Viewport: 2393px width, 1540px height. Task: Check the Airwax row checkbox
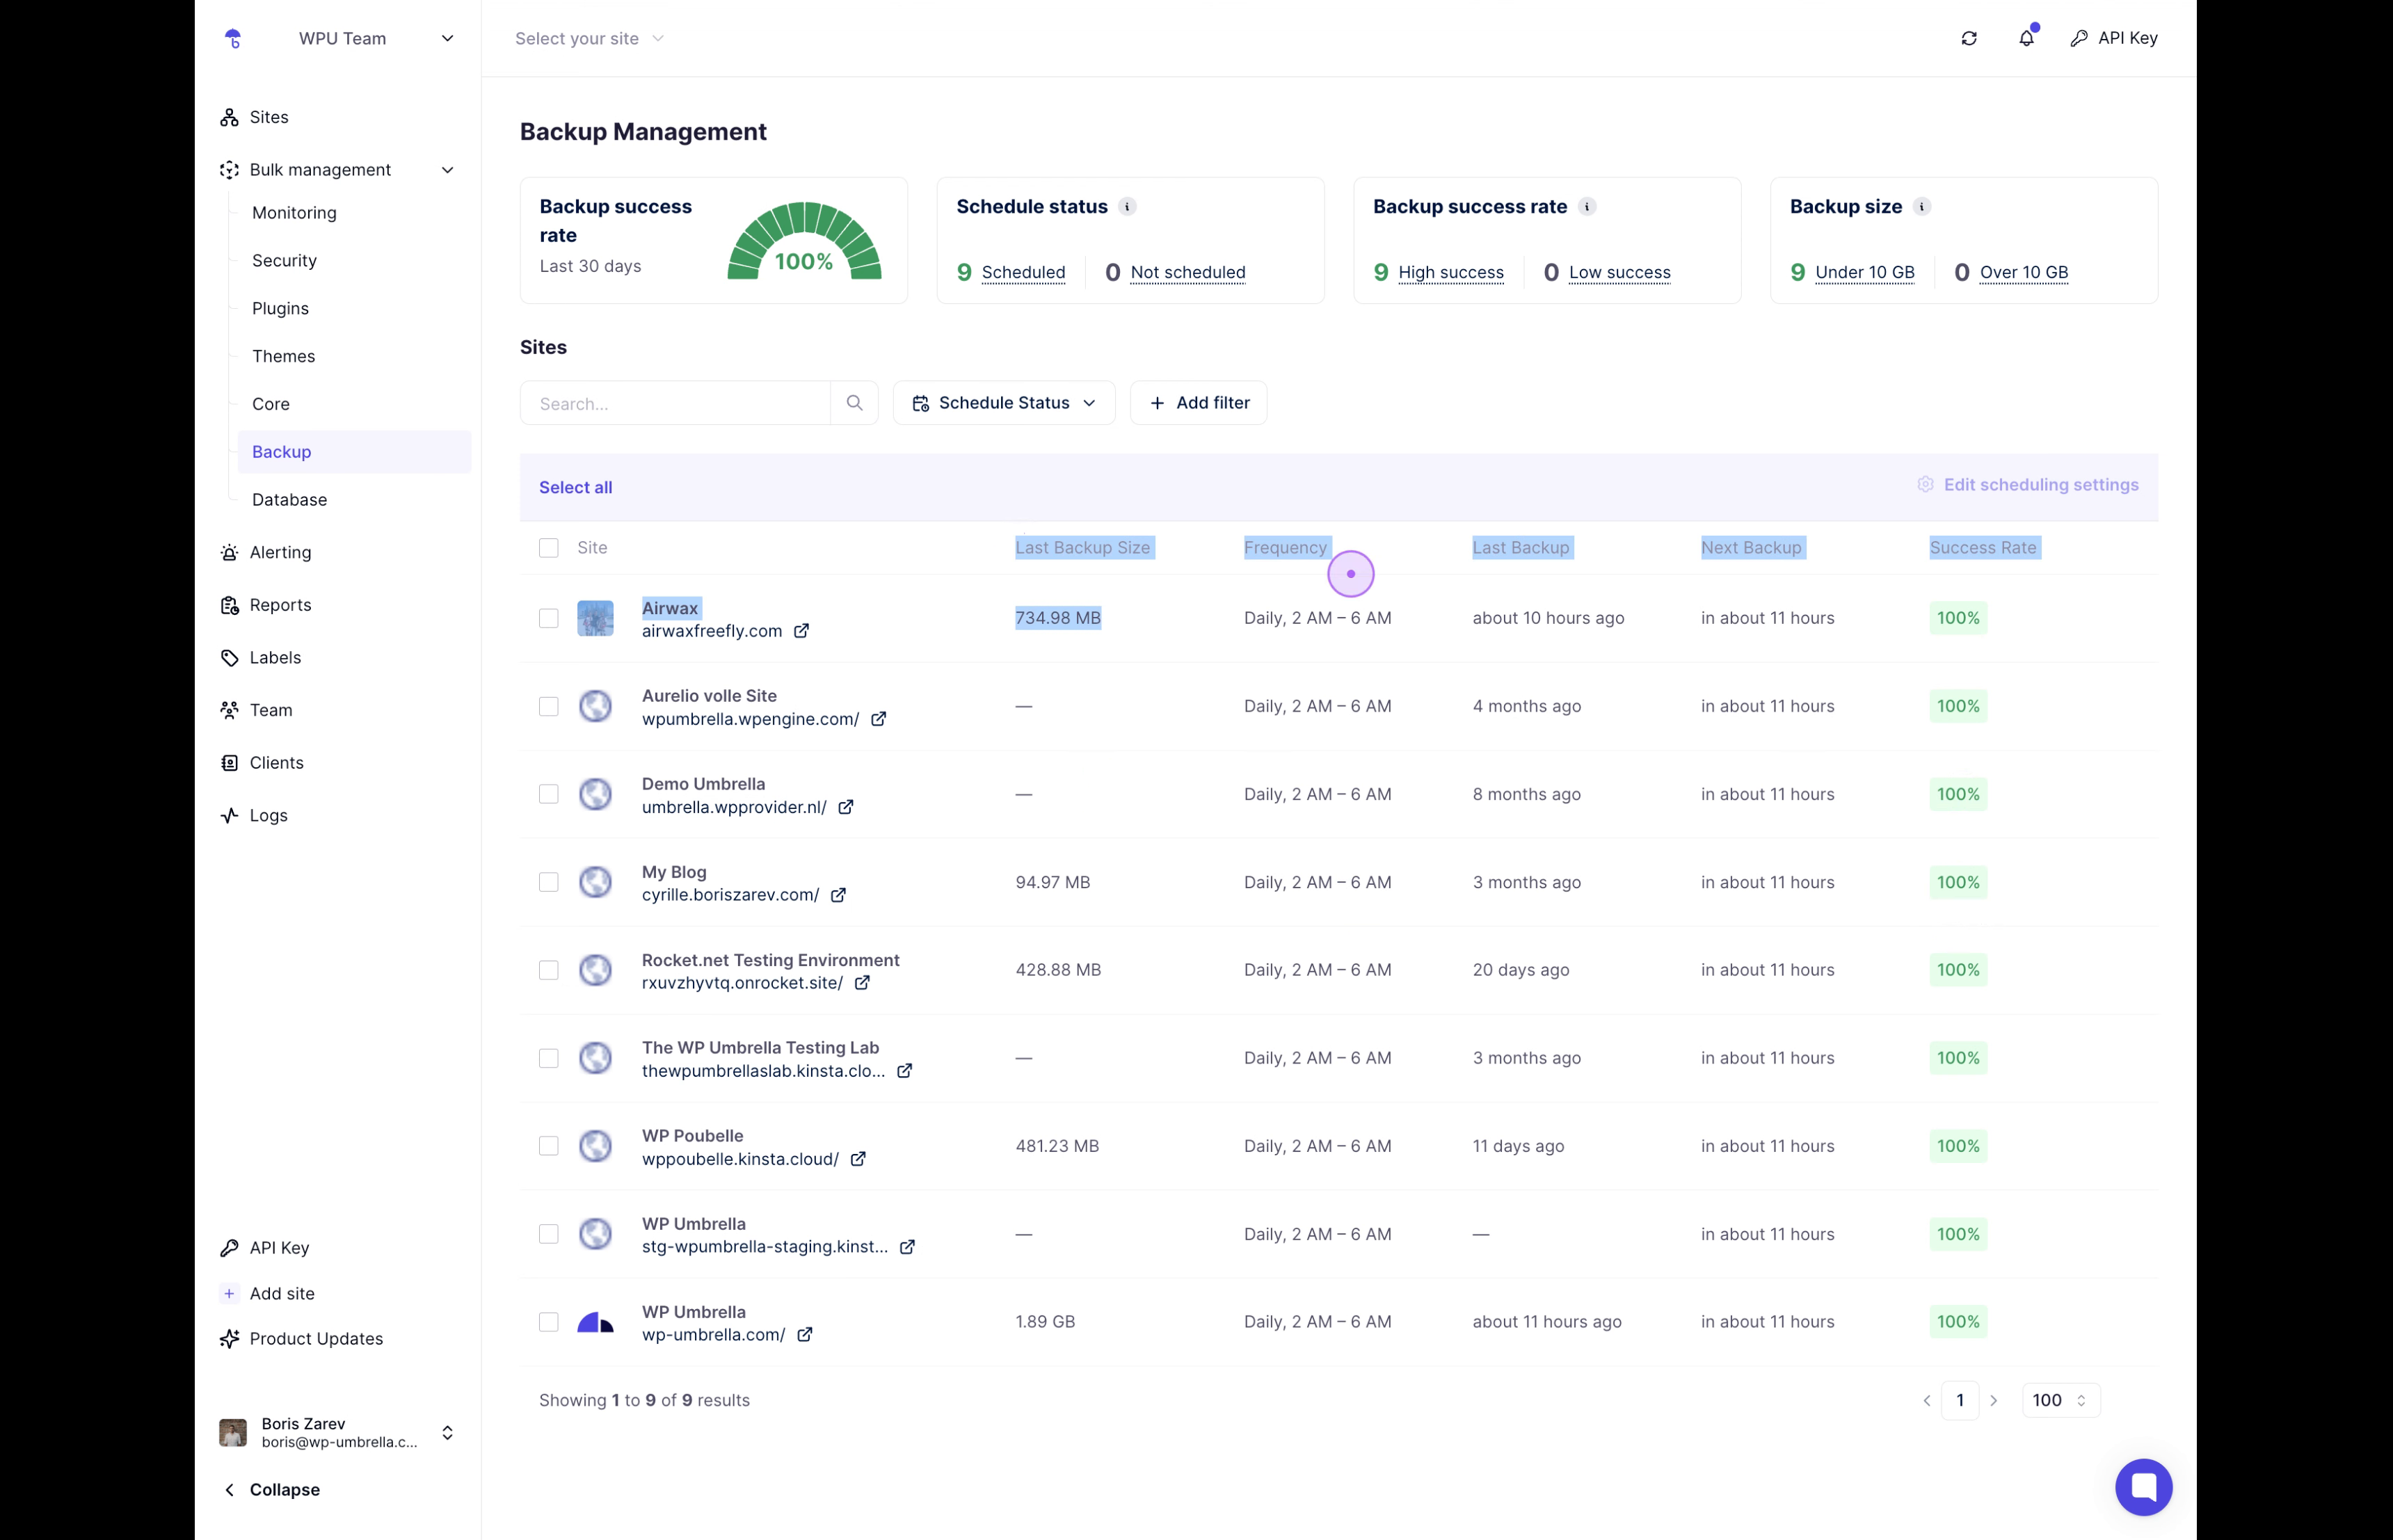click(548, 618)
